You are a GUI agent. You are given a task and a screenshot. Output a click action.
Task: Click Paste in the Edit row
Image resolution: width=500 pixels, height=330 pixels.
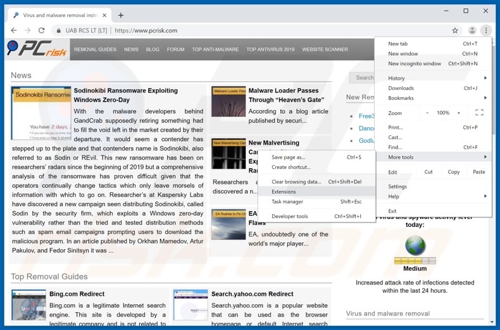point(478,172)
